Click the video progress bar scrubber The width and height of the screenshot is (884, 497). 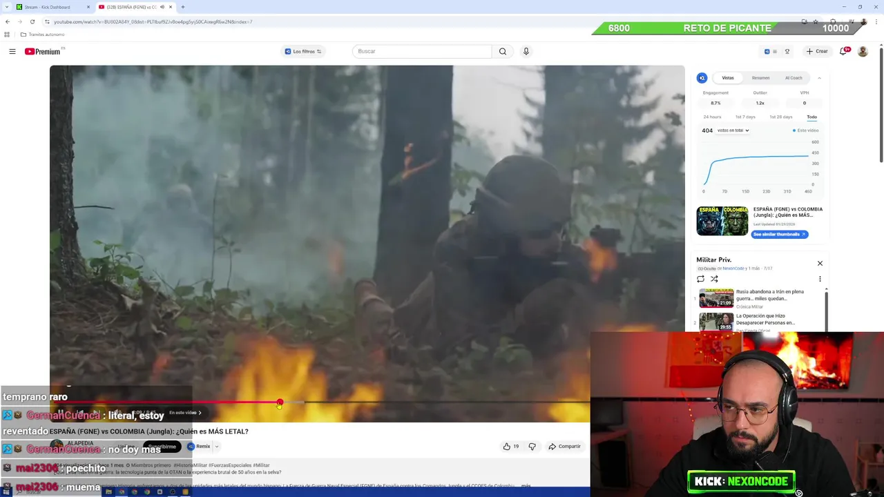tap(280, 402)
